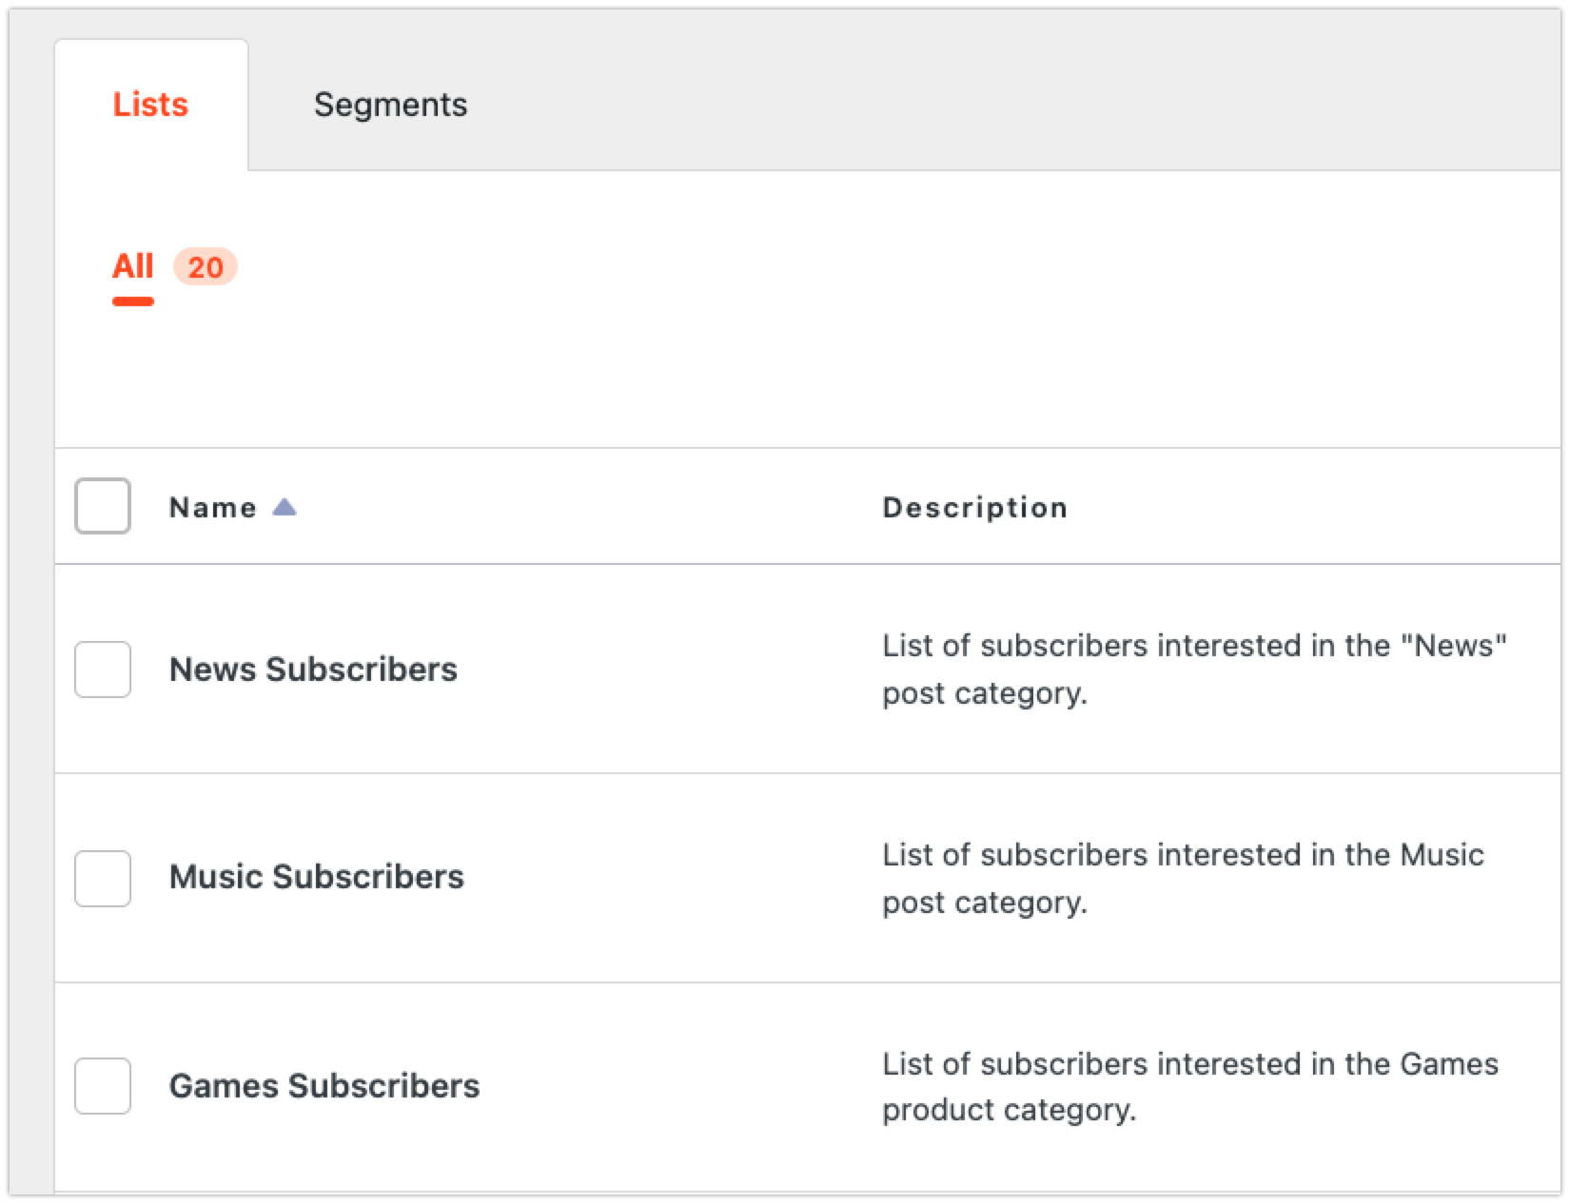Select the Music Subscribers checkbox
The height and width of the screenshot is (1204, 1570).
103,878
